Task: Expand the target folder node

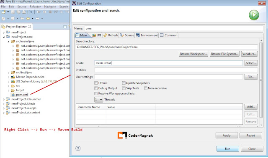Action: pos(8,90)
